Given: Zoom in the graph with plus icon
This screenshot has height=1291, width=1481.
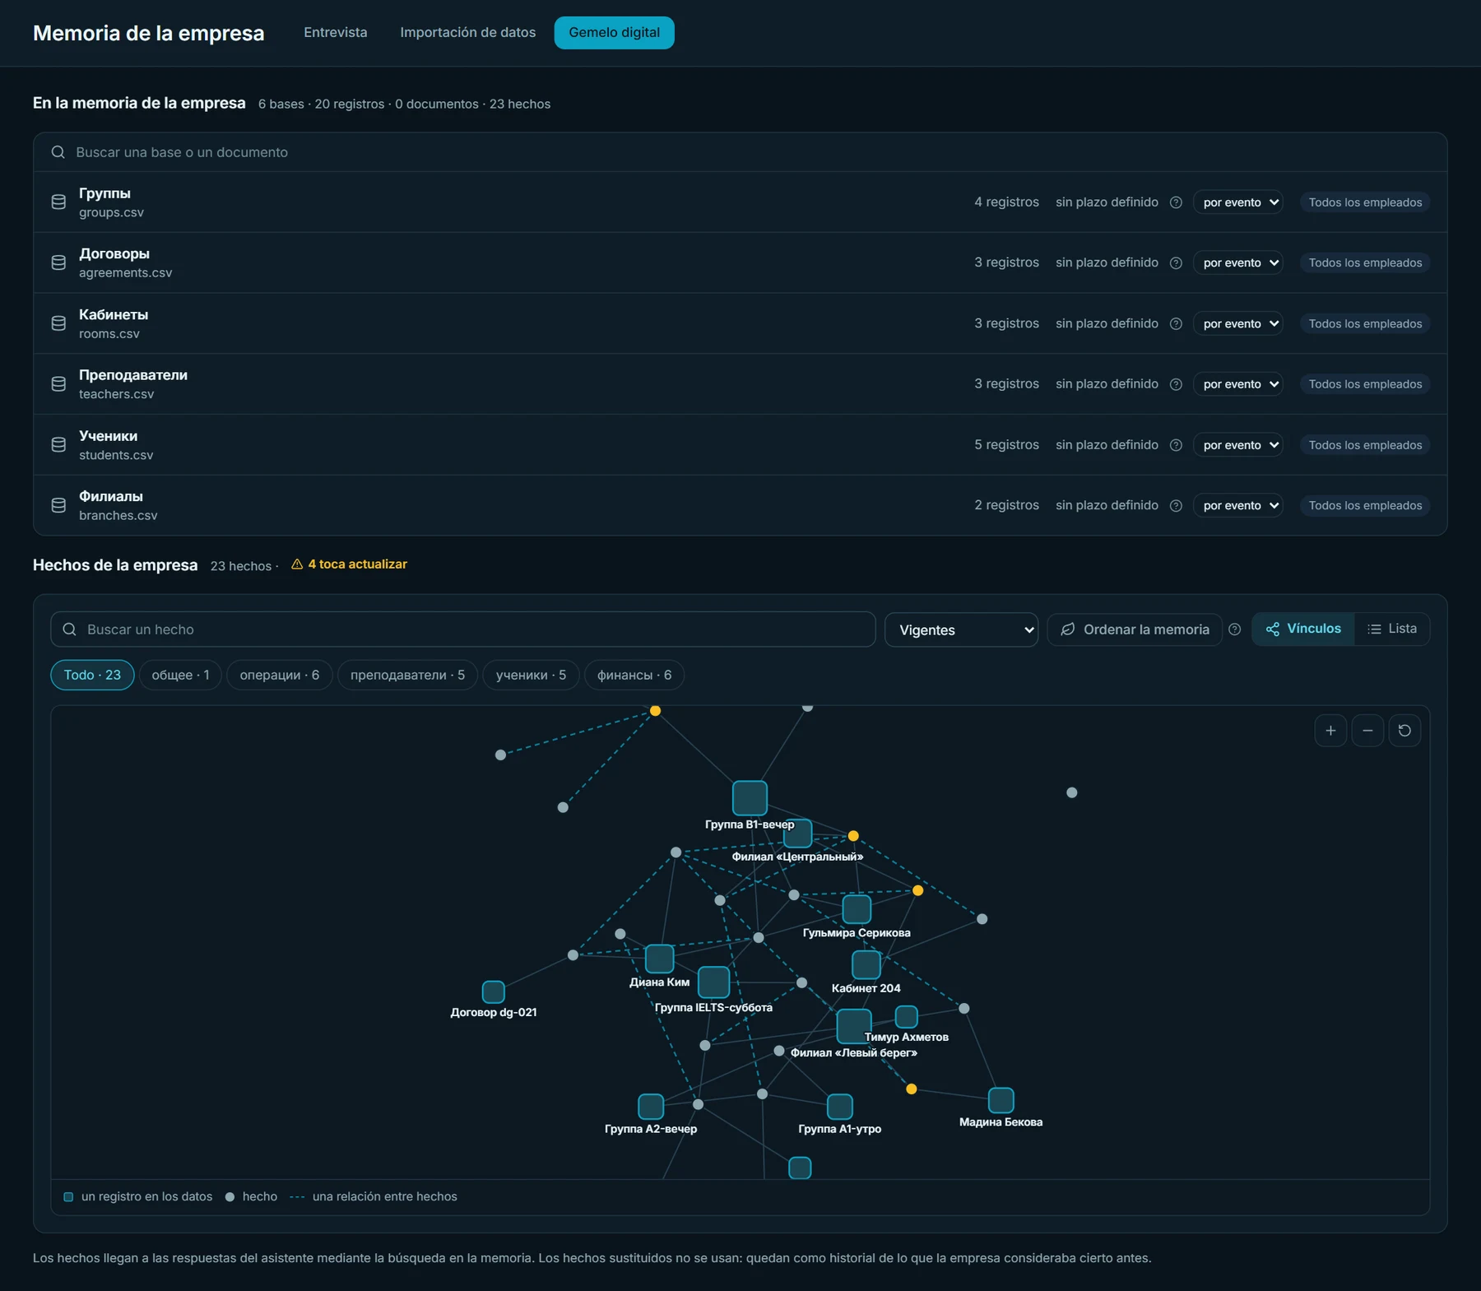Looking at the screenshot, I should click(1330, 731).
